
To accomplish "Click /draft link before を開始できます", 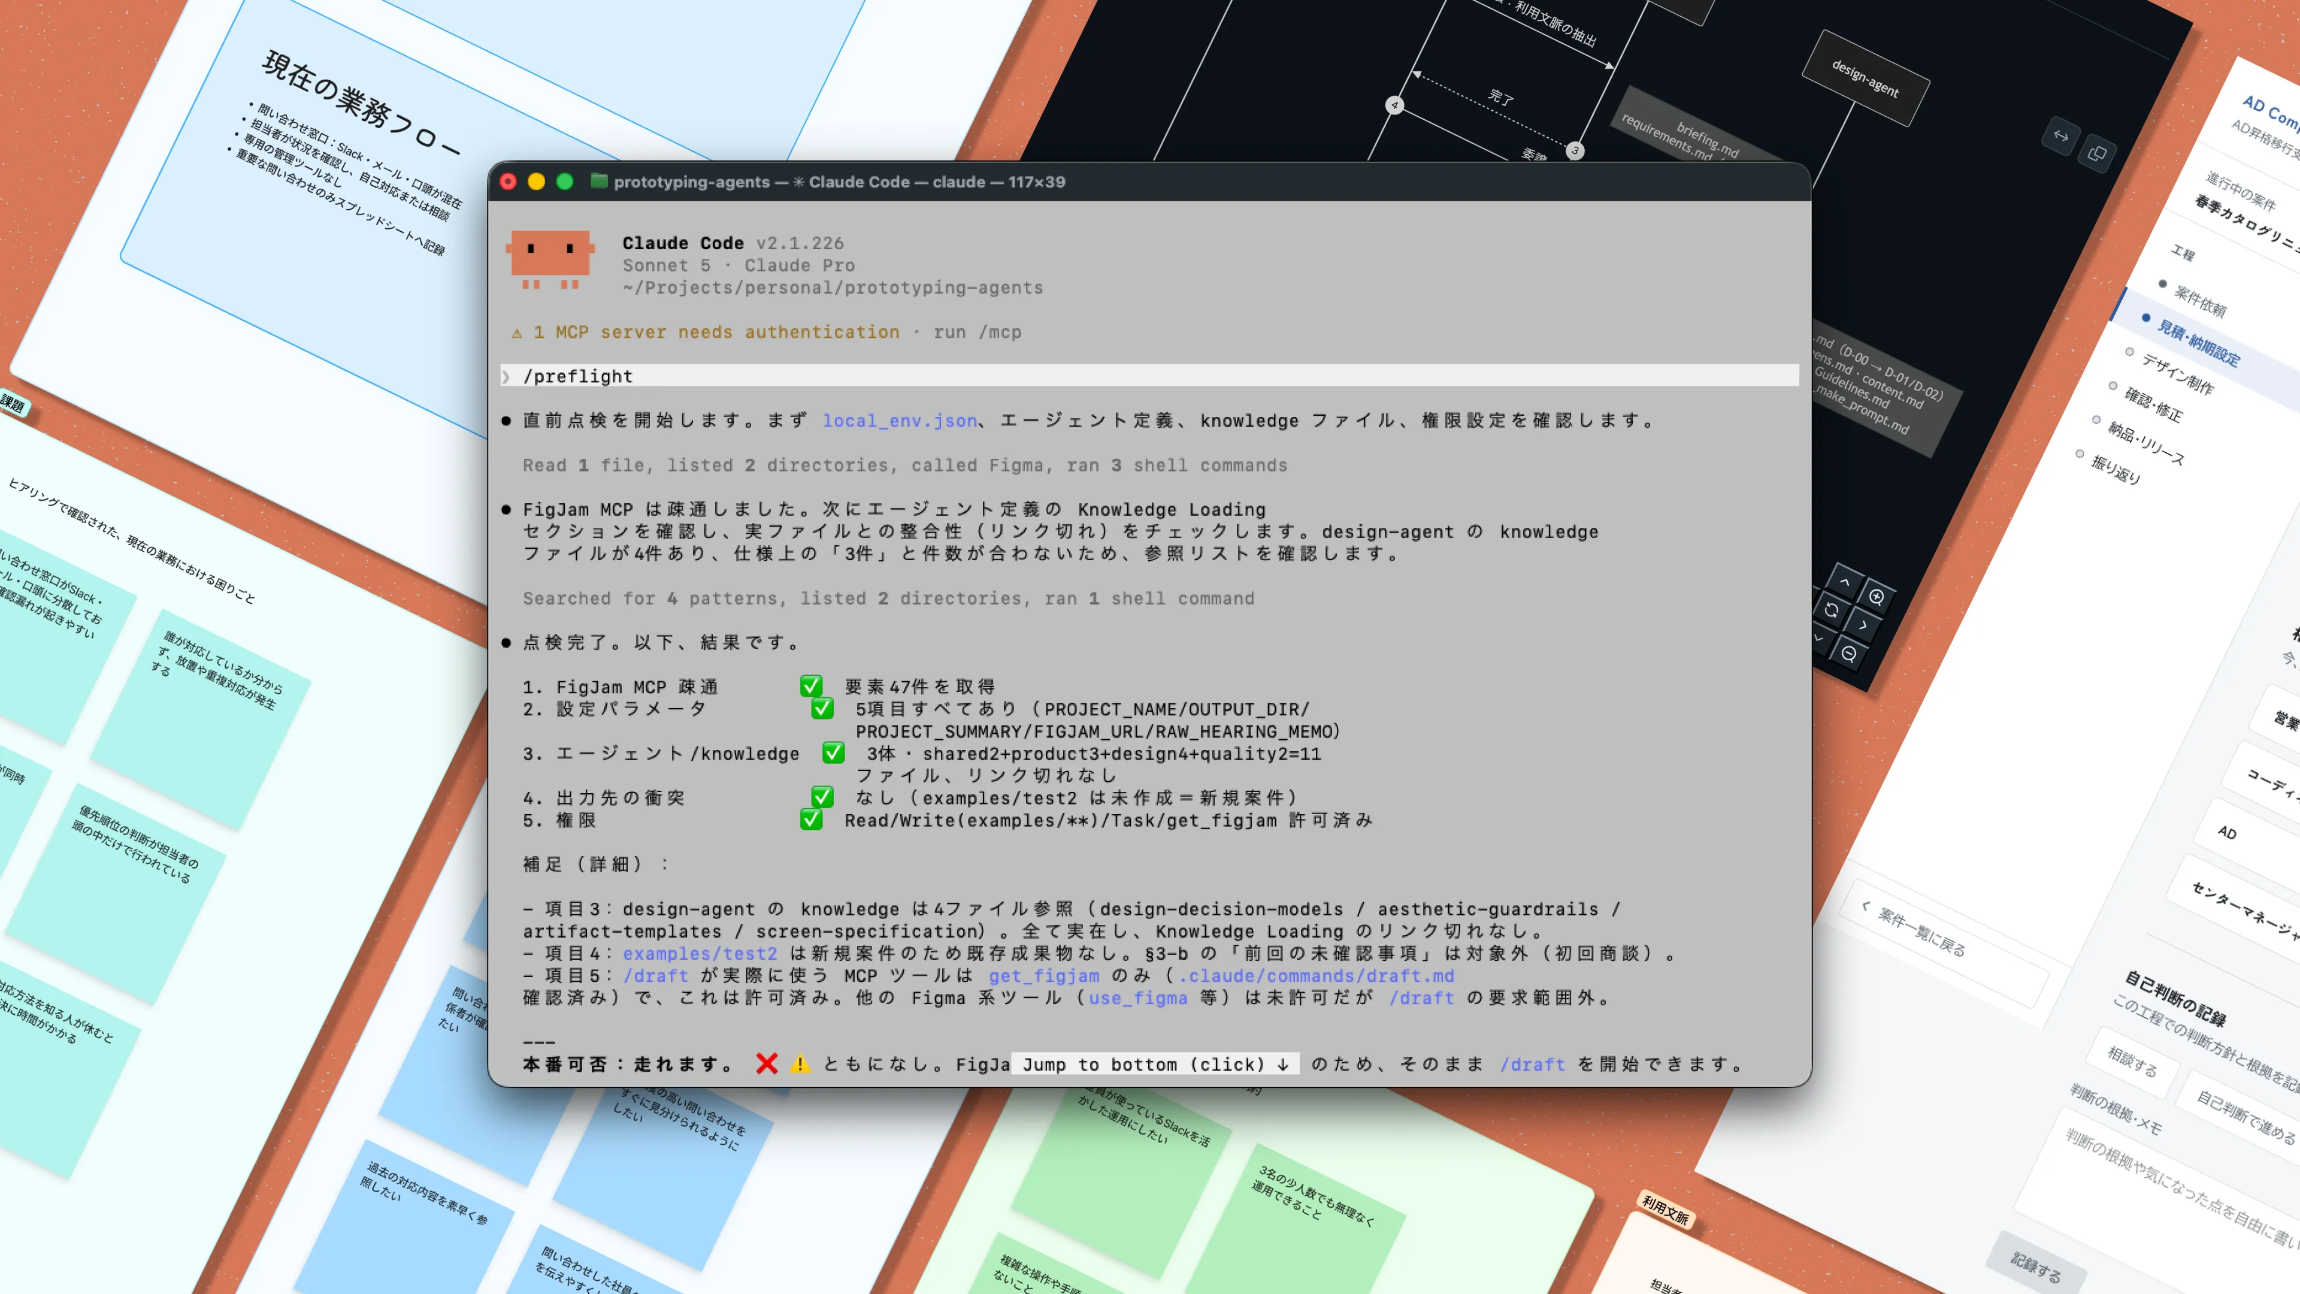I will [x=1532, y=1065].
